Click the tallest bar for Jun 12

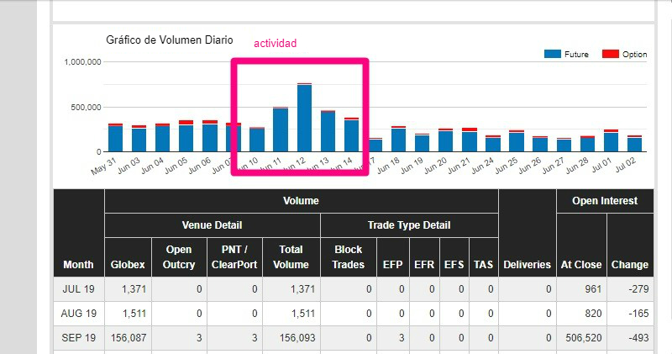(x=304, y=118)
